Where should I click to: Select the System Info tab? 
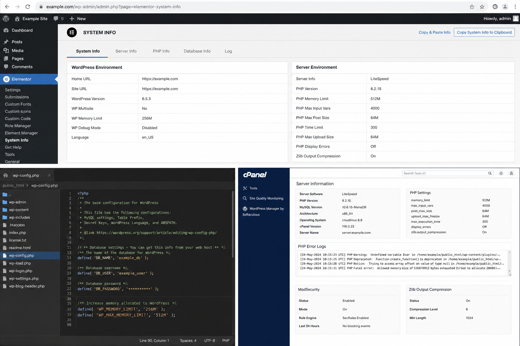click(x=88, y=51)
